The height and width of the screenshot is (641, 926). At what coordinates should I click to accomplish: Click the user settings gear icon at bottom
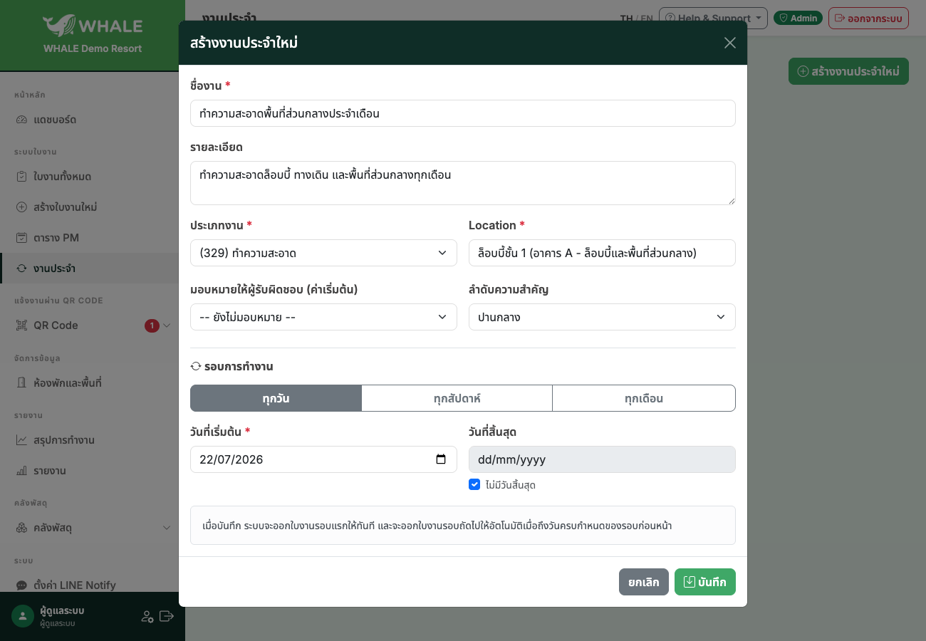147,617
